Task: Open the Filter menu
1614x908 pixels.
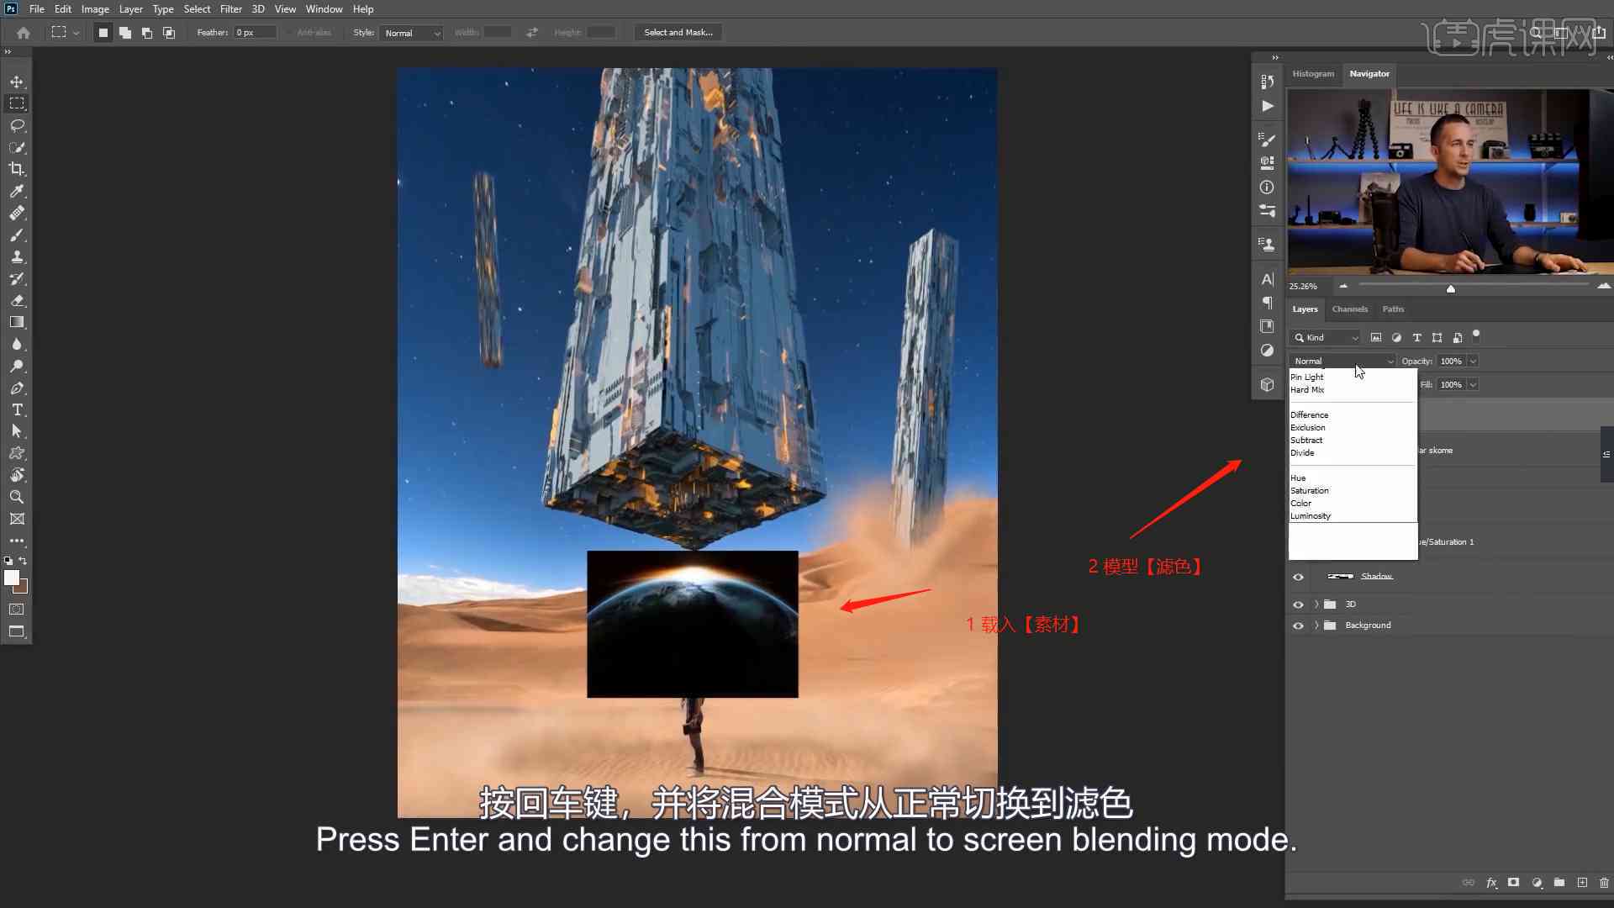Action: (x=230, y=9)
